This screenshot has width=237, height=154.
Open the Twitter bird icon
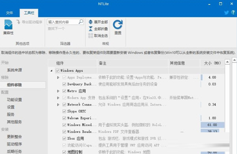pyautogui.click(x=226, y=13)
